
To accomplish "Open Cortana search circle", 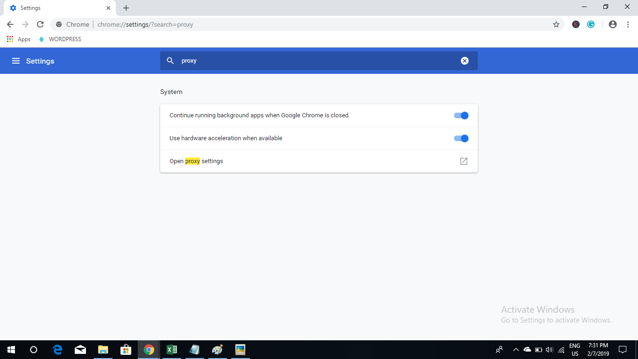I will pos(34,350).
